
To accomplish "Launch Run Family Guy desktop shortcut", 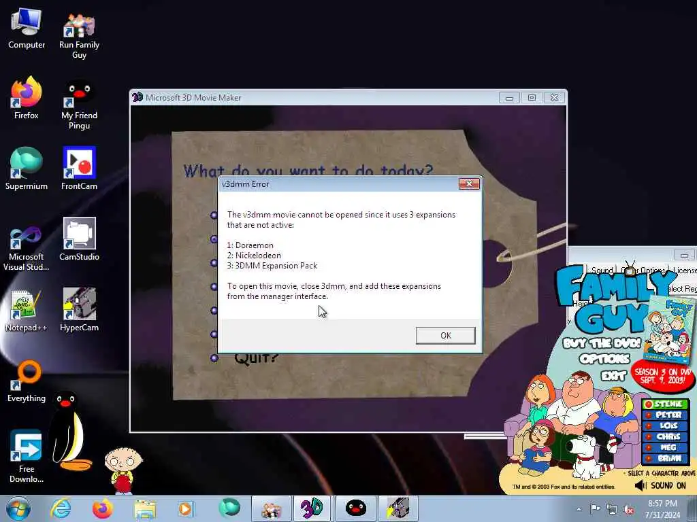I will coord(79,35).
